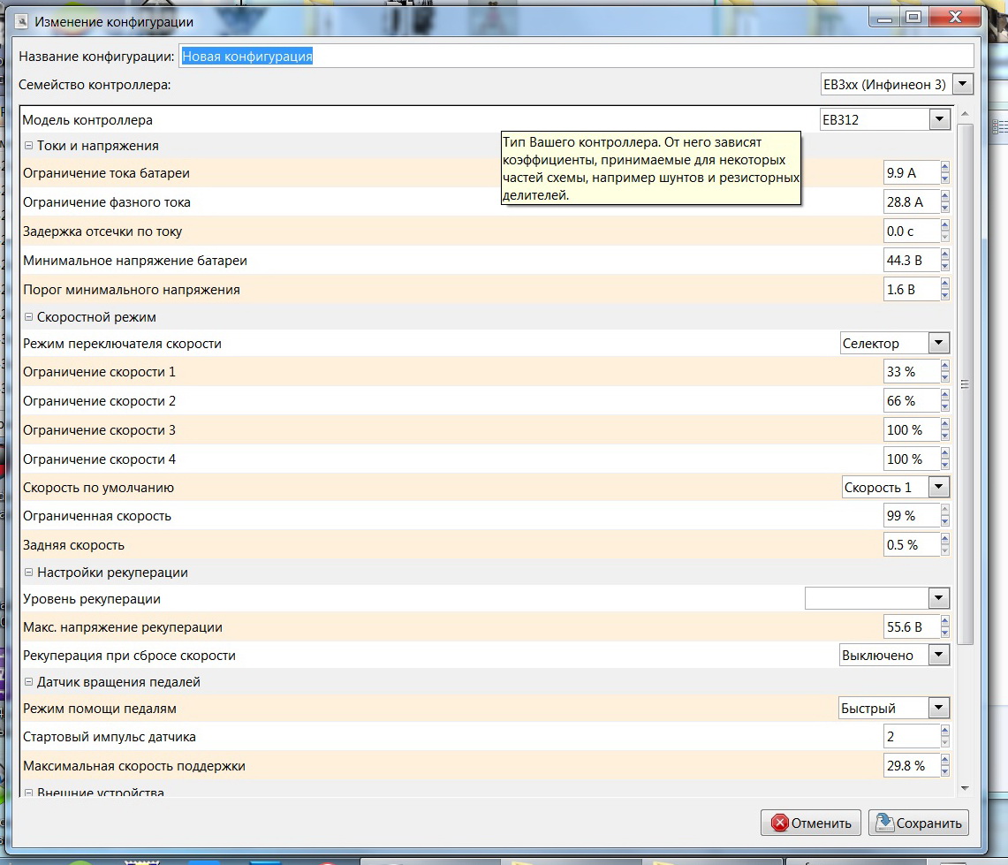1008x865 pixels.
Task: Collapse the Токи и напряжения section
Action: (x=28, y=146)
